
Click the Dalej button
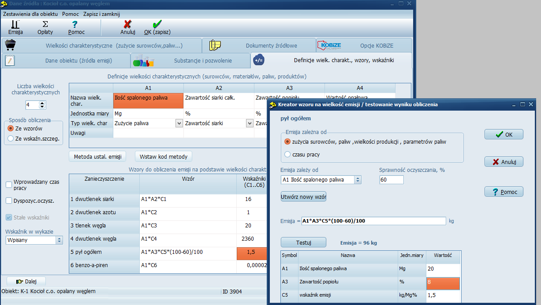[26, 281]
